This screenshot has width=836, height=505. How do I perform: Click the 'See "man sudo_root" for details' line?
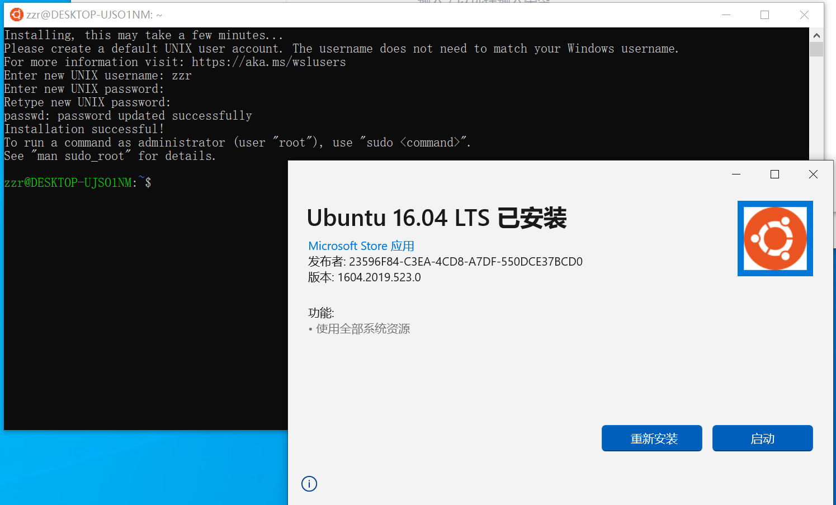click(110, 156)
